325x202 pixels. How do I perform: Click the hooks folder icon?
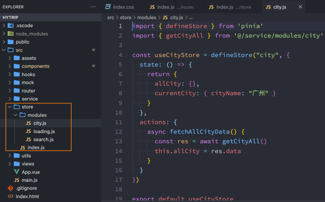16,74
